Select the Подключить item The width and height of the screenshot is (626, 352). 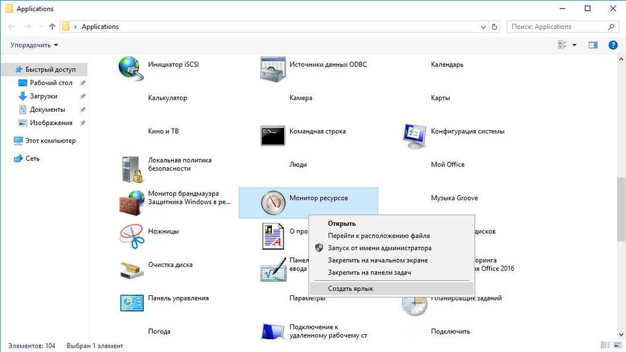450,331
